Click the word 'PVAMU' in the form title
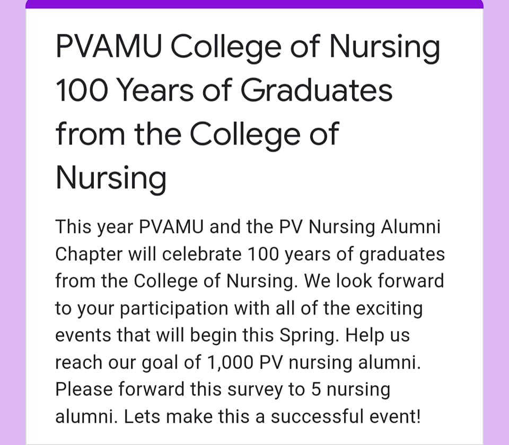Screen dimensions: 509x445 coord(109,47)
